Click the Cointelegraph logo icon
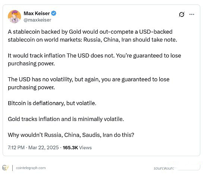This screenshot has width=207, height=177. [6, 168]
